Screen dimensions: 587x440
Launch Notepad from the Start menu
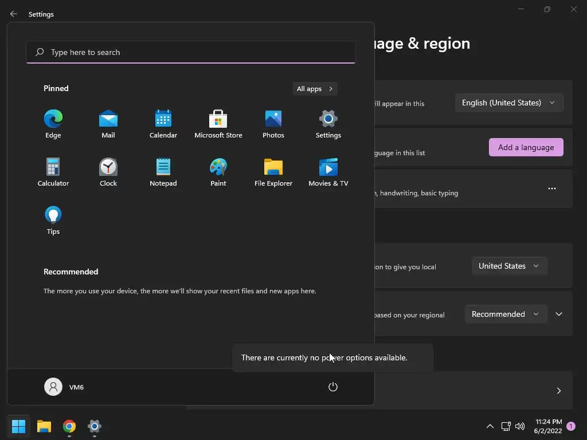pyautogui.click(x=163, y=172)
